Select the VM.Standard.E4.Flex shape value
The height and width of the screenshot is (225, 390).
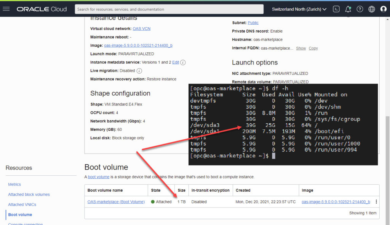(123, 104)
